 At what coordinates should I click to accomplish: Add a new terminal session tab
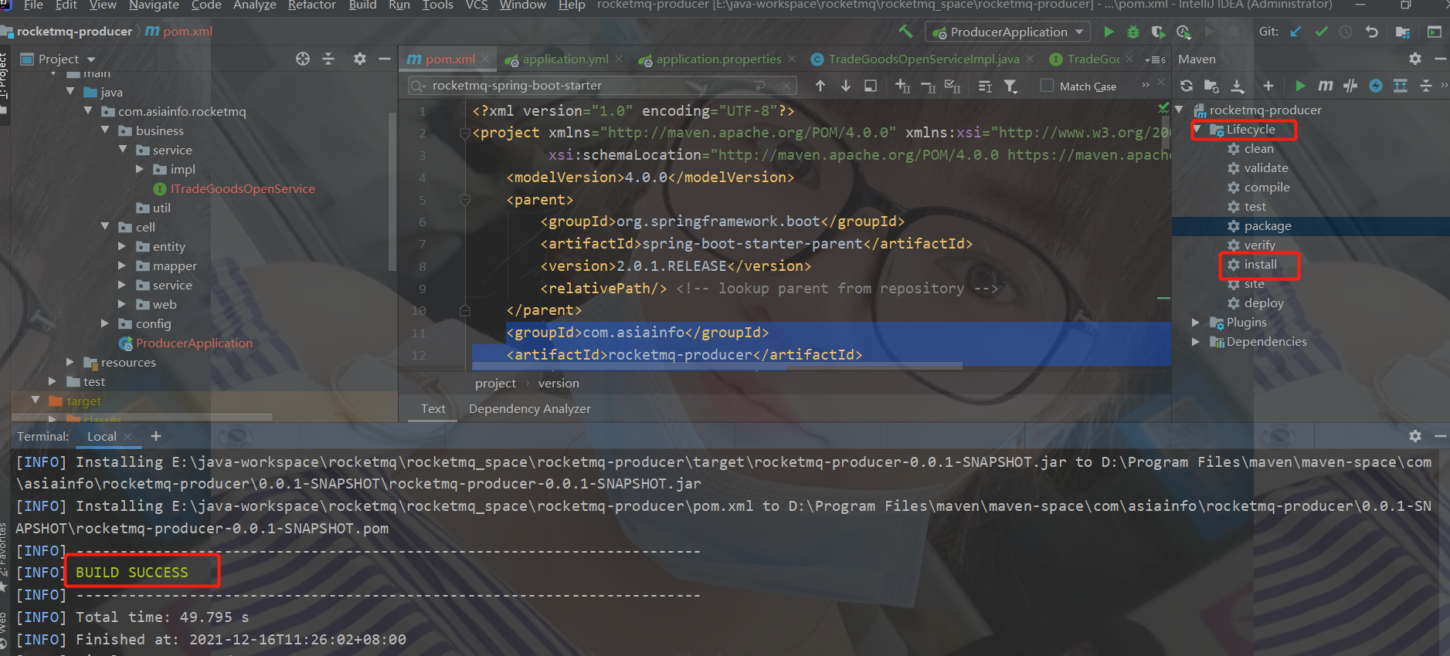coord(156,436)
